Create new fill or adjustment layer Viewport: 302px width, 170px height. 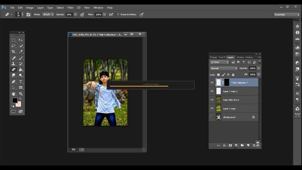click(x=236, y=145)
